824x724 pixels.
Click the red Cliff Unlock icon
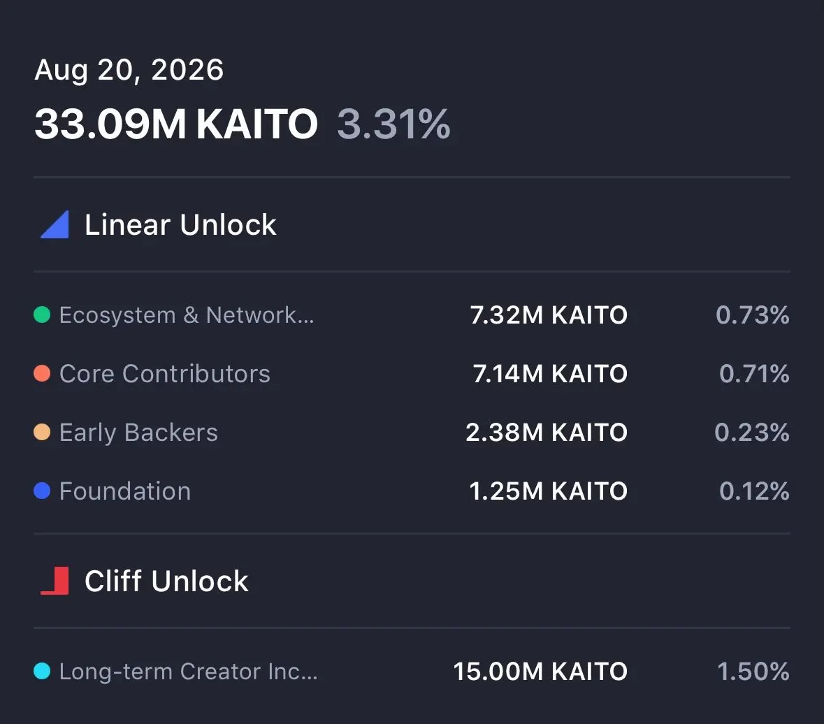point(55,581)
